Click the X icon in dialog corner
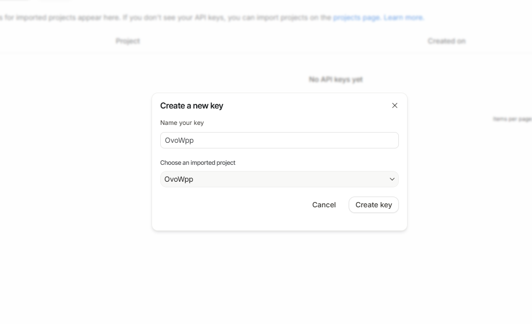Viewport: 532px width, 324px height. pyautogui.click(x=394, y=105)
